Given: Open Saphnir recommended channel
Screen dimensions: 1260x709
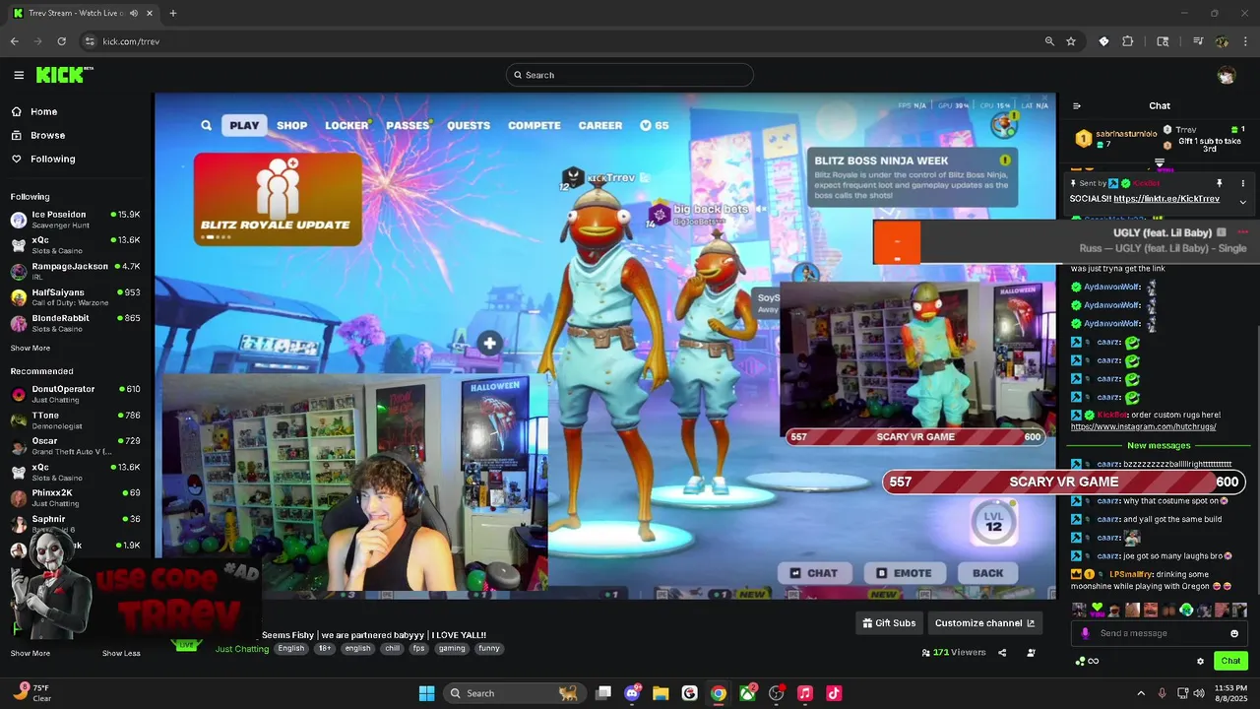Looking at the screenshot, I should coord(76,524).
